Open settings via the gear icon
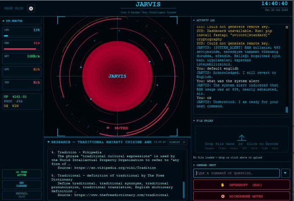 click(31, 8)
